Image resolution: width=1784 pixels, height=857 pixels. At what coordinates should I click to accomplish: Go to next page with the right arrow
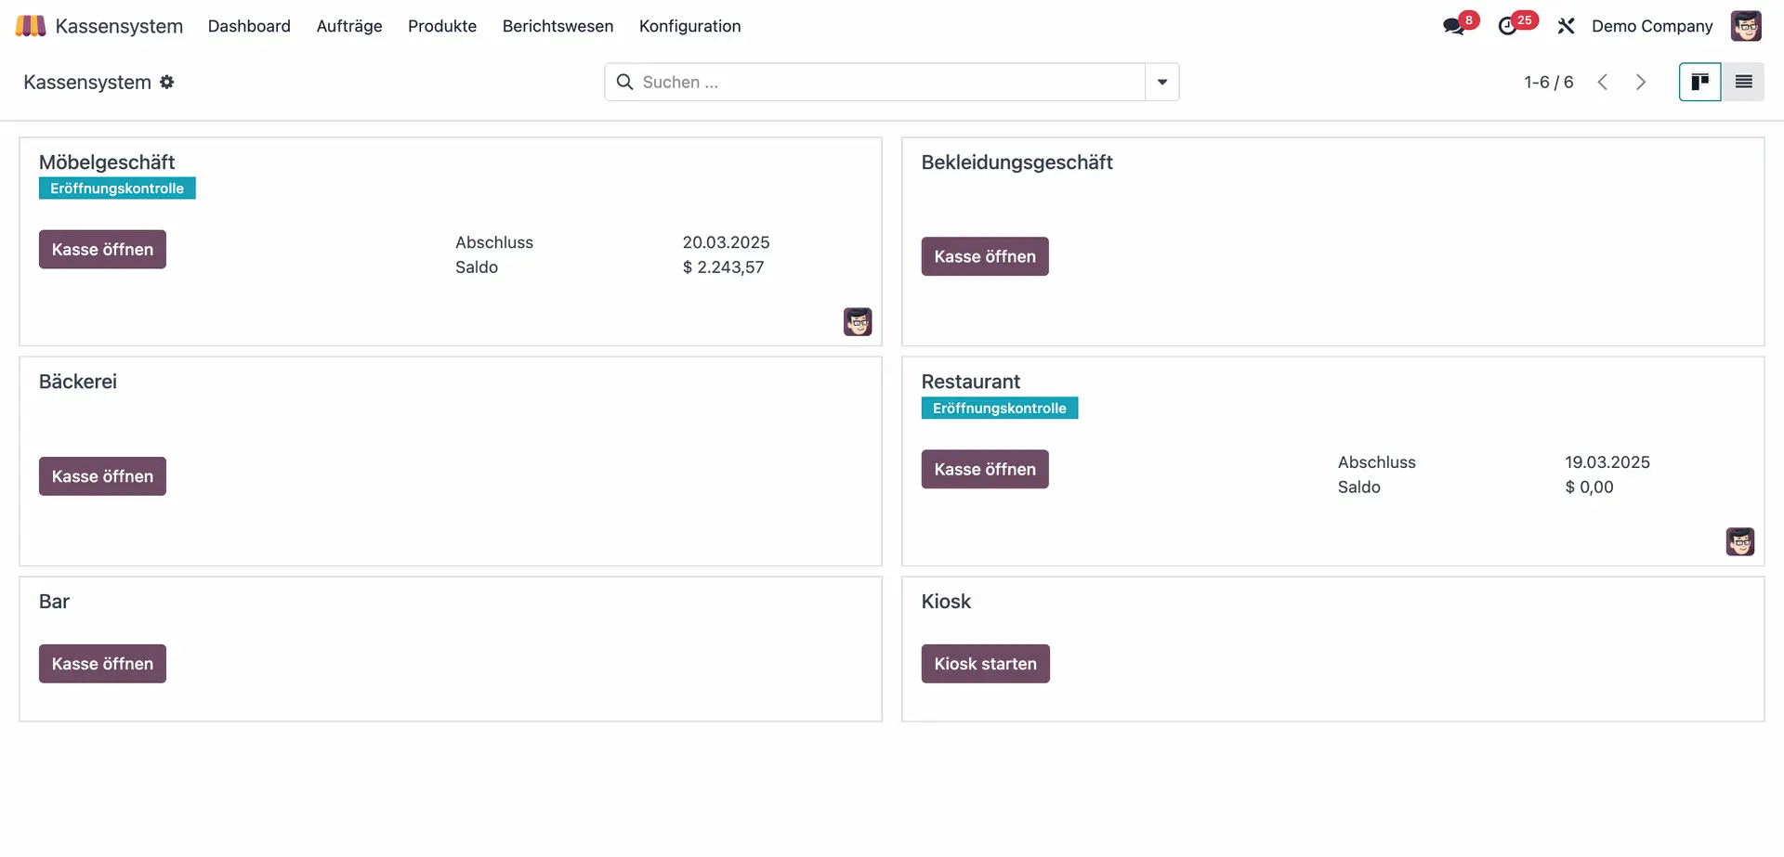click(1640, 82)
